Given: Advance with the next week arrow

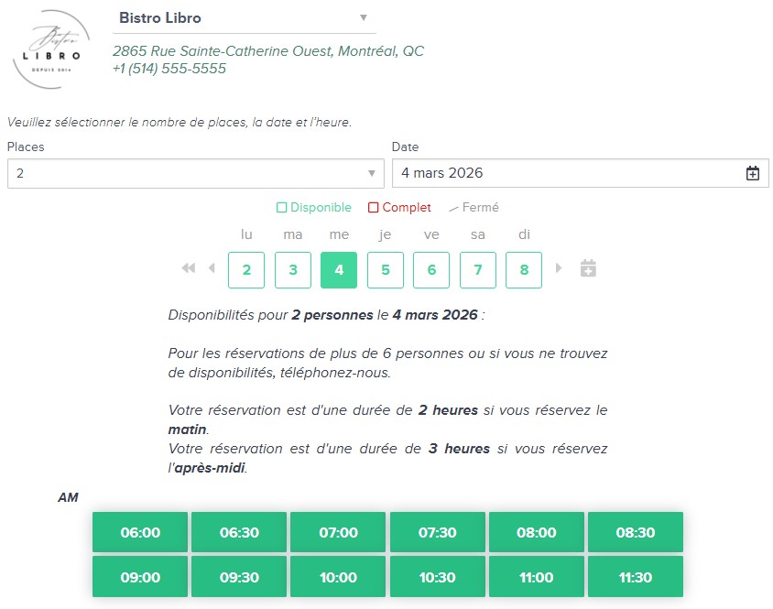Looking at the screenshot, I should 560,268.
